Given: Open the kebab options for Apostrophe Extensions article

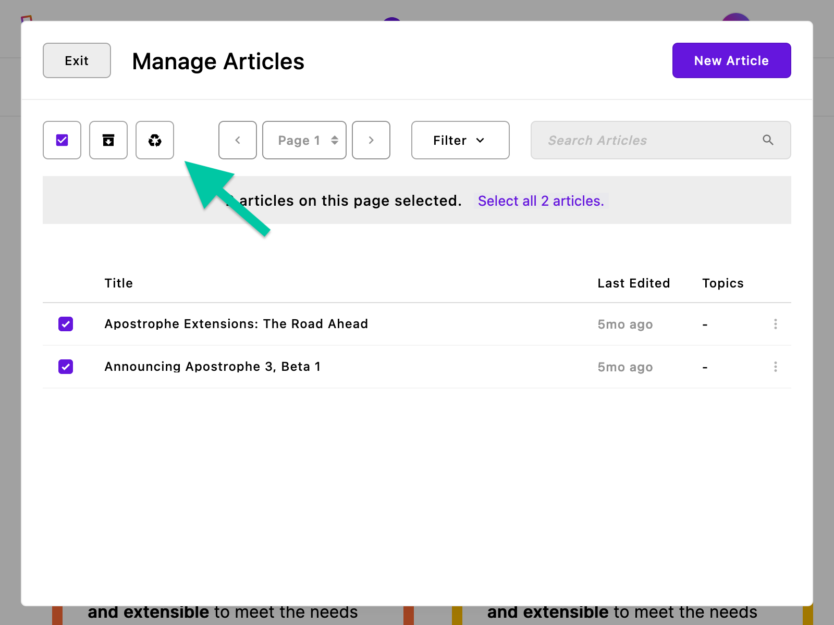Looking at the screenshot, I should pos(776,324).
